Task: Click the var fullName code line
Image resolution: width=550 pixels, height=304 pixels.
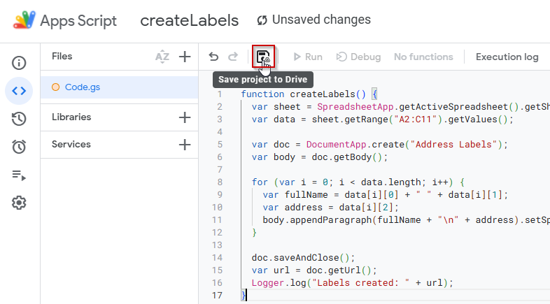Action: point(385,195)
